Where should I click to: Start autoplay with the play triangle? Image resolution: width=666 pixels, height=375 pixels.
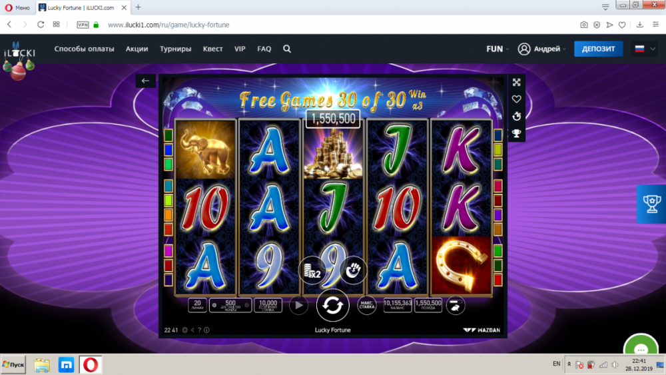coord(298,305)
